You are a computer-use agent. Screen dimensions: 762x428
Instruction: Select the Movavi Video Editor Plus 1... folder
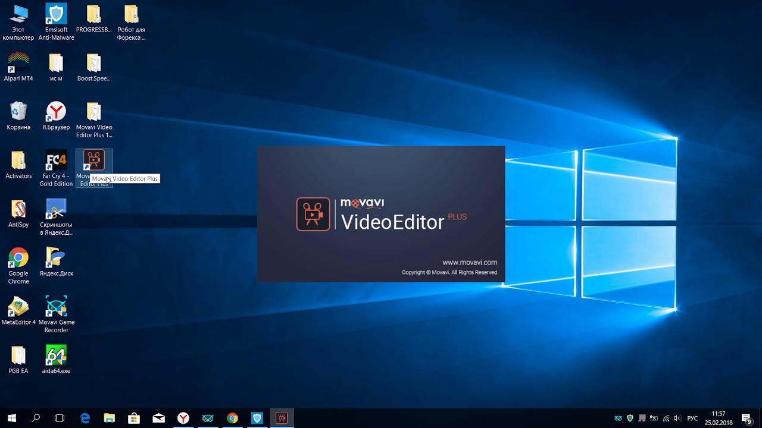pyautogui.click(x=93, y=120)
